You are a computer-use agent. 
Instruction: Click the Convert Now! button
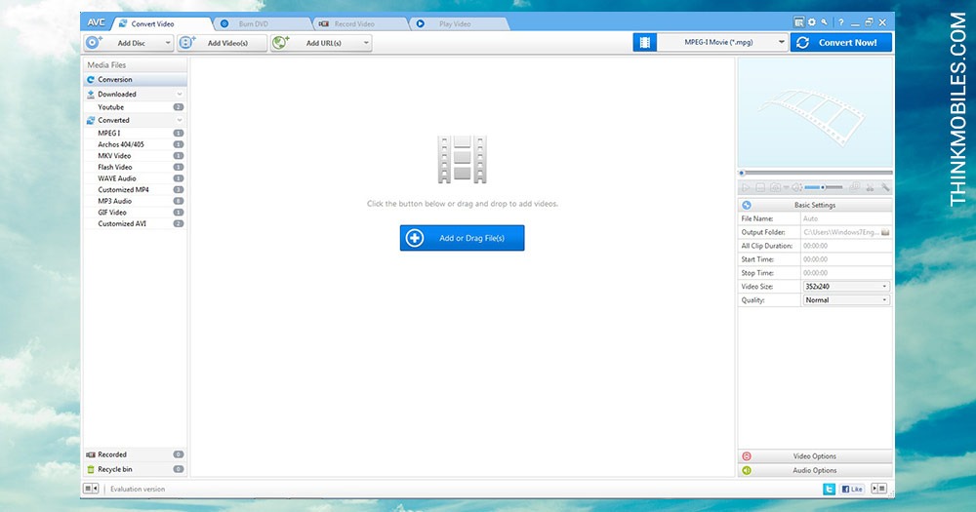[841, 42]
